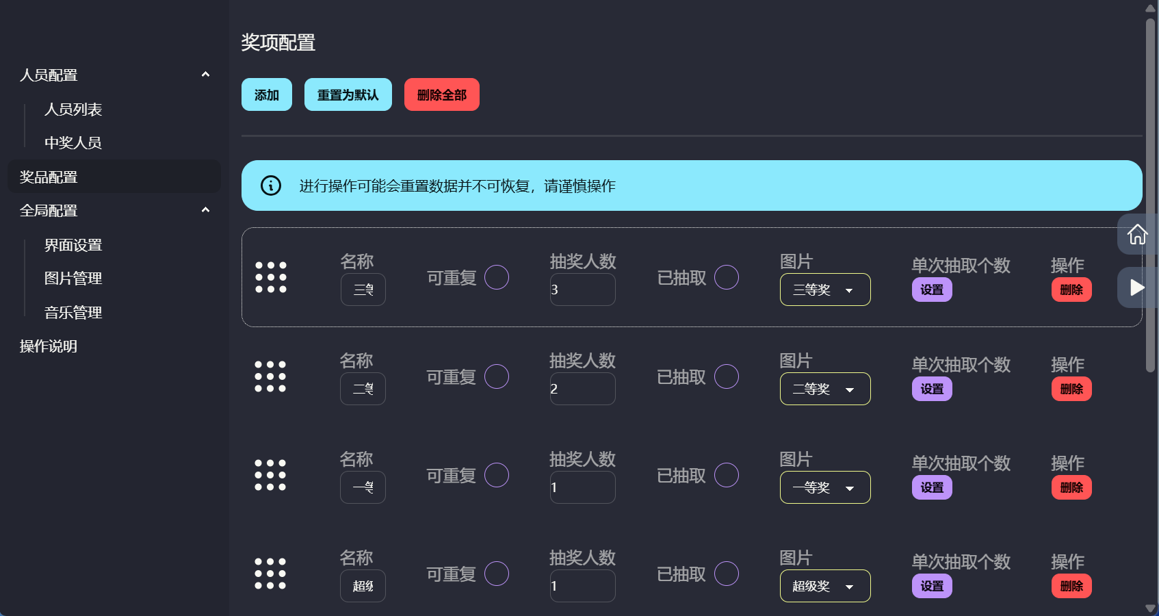Click the drag handle of the 一等奖 row
The image size is (1159, 616).
(x=270, y=475)
